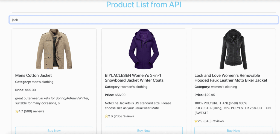Focus the search field containing "jack"

tap(144, 20)
